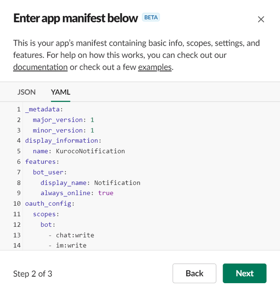This screenshot has width=280, height=293.
Task: Click the chat:write scope entry
Action: [75, 235]
